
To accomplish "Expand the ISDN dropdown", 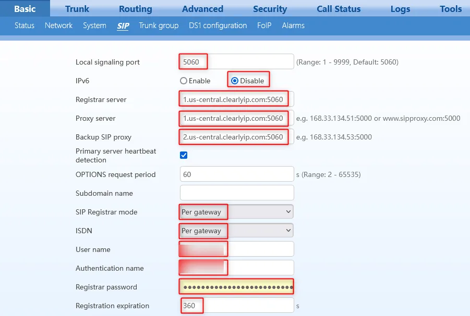I will [237, 231].
